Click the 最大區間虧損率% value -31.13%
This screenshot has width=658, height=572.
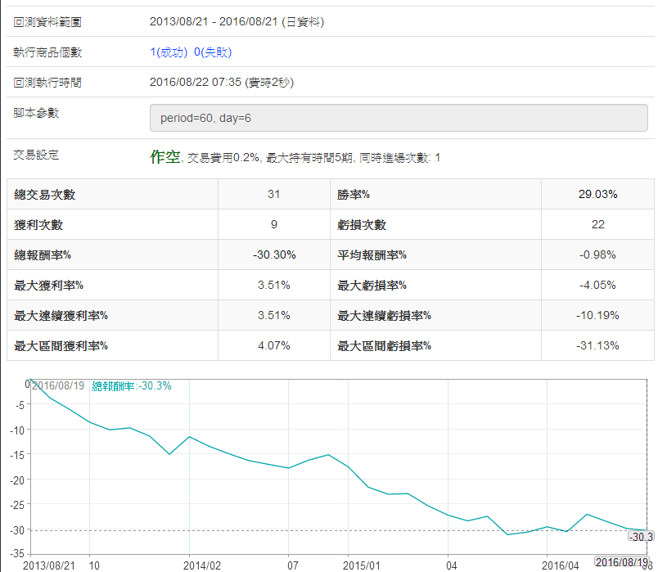click(597, 345)
